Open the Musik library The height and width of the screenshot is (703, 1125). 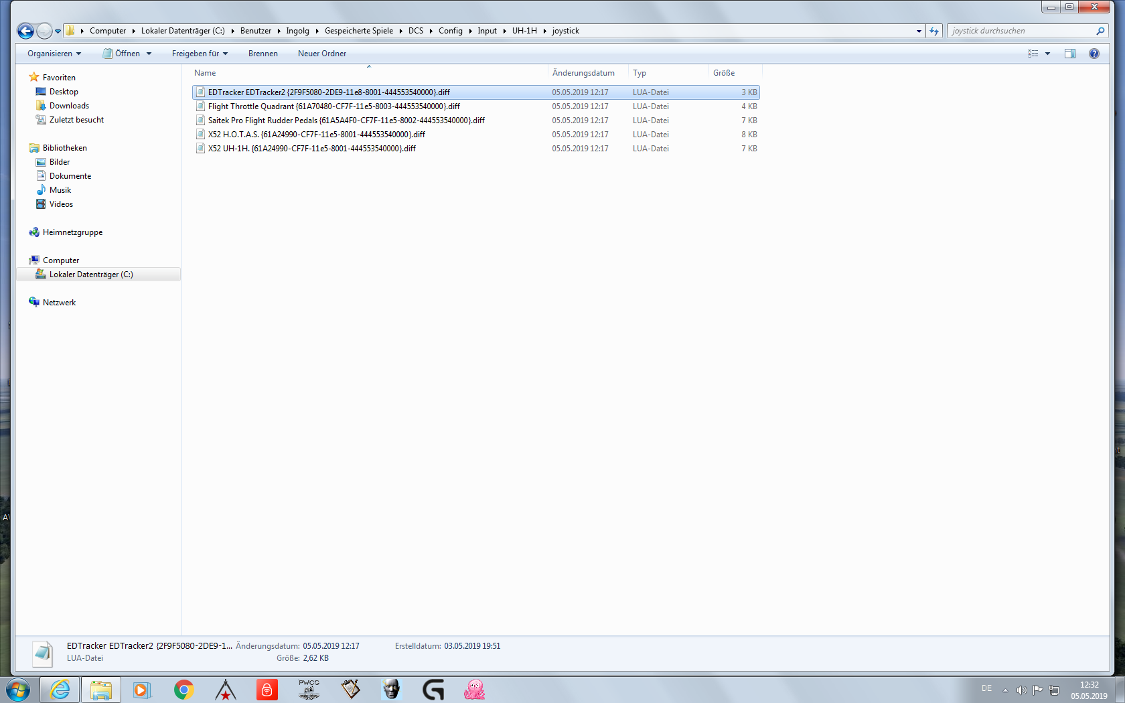coord(60,190)
